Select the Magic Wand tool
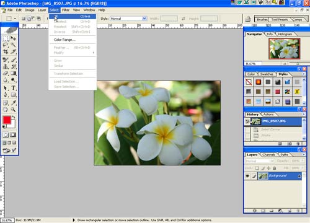This screenshot has width=310, height=223. point(14,45)
